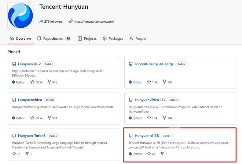The width and height of the screenshot is (242, 164).
Task: Click the repo icon beside HunyuanVideo
Action: click(x=14, y=100)
